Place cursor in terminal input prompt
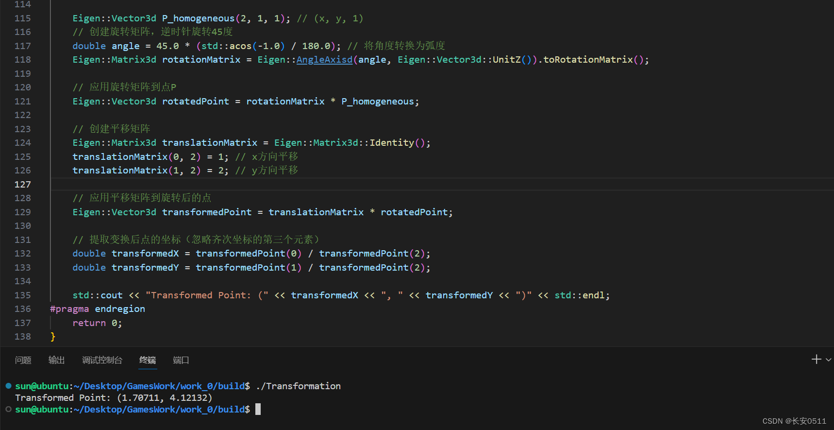Image resolution: width=834 pixels, height=430 pixels. pos(258,409)
